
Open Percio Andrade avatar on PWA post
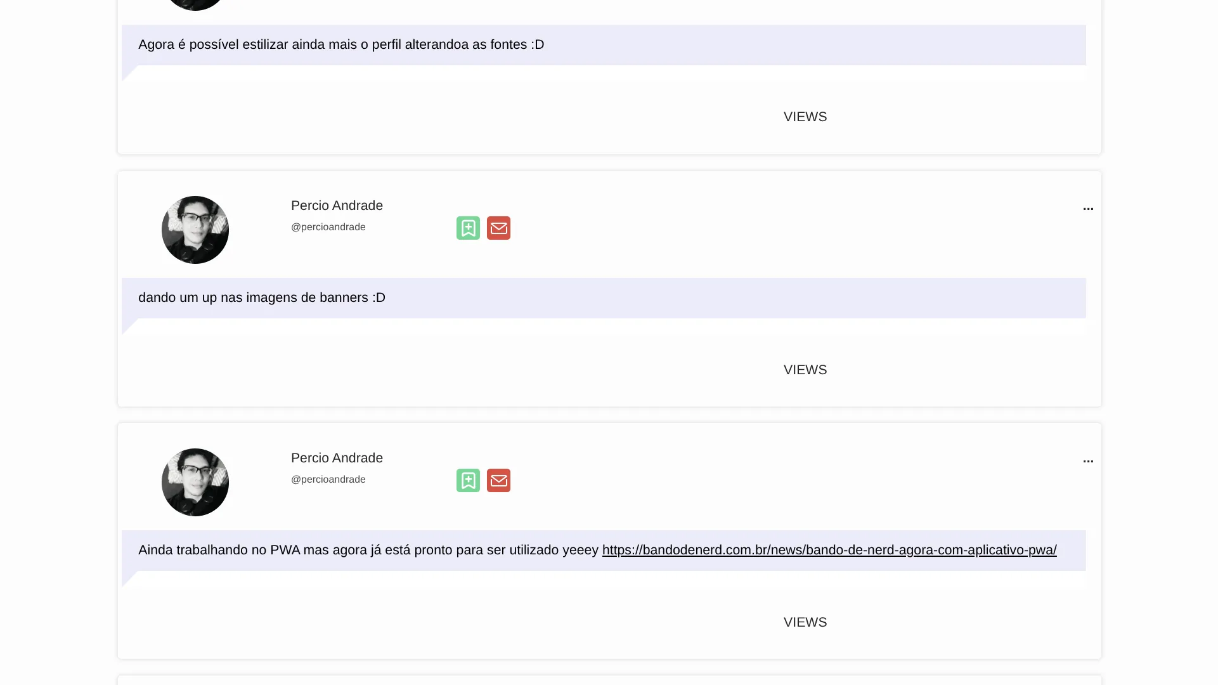point(195,482)
